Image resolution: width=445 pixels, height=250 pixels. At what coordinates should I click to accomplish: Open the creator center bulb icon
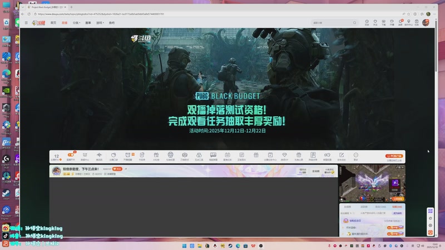coord(409,22)
